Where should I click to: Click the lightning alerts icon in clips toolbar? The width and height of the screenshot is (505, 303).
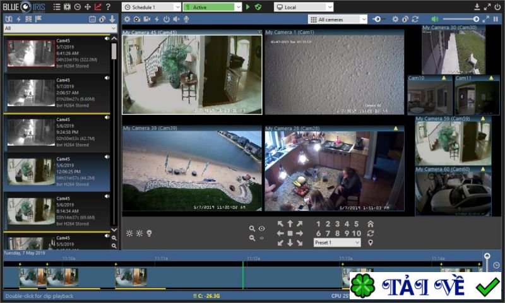(x=19, y=19)
